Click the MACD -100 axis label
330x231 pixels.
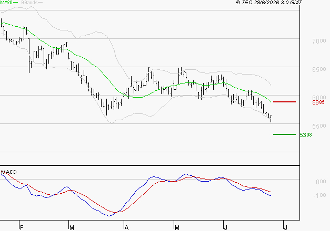click(319, 195)
